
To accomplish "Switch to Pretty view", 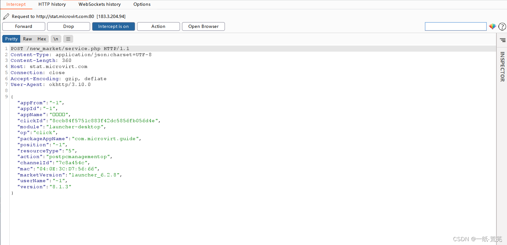I will click(x=11, y=39).
